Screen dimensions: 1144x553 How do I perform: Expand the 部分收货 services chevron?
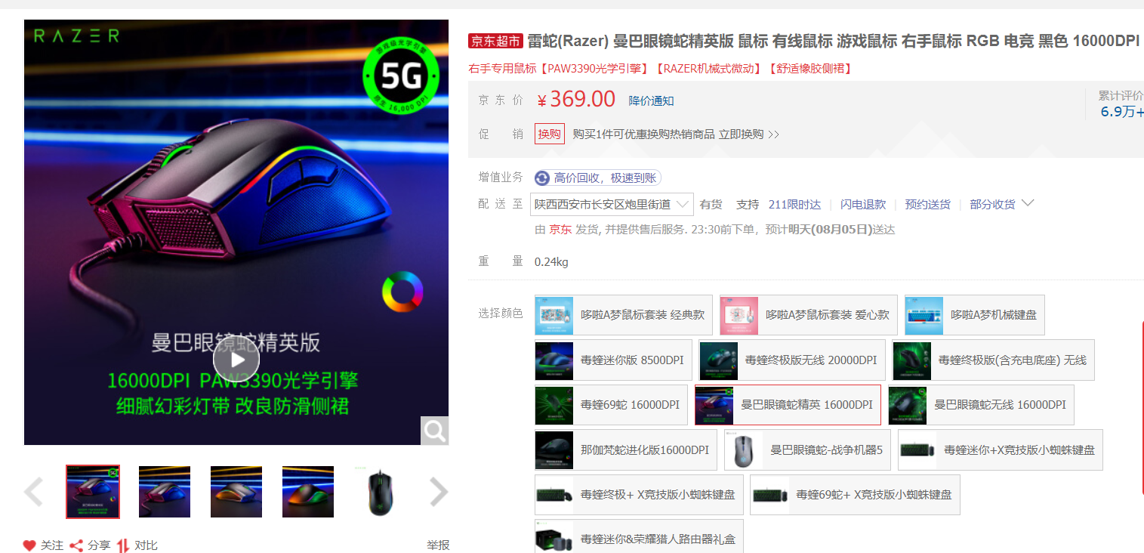click(x=1027, y=203)
